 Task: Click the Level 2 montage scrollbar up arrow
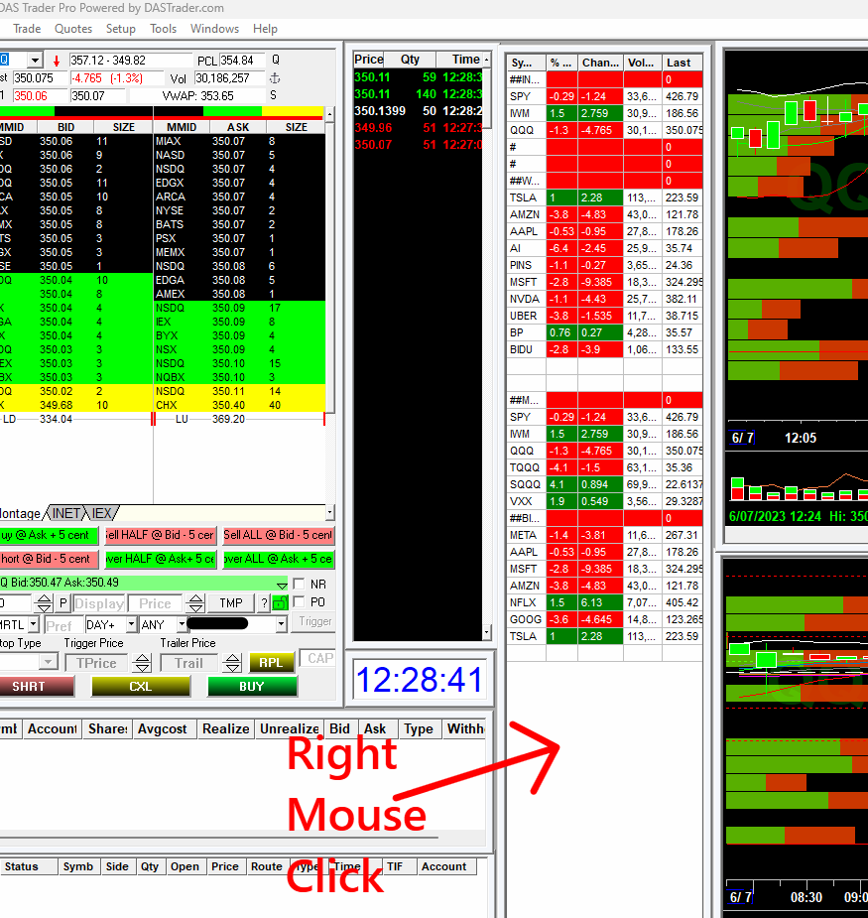coord(330,114)
